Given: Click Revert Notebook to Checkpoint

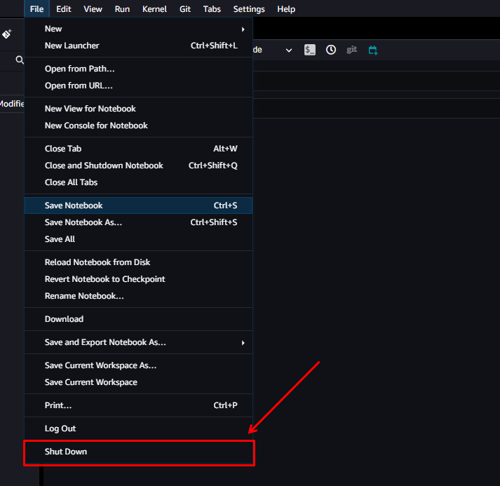Looking at the screenshot, I should pyautogui.click(x=104, y=279).
